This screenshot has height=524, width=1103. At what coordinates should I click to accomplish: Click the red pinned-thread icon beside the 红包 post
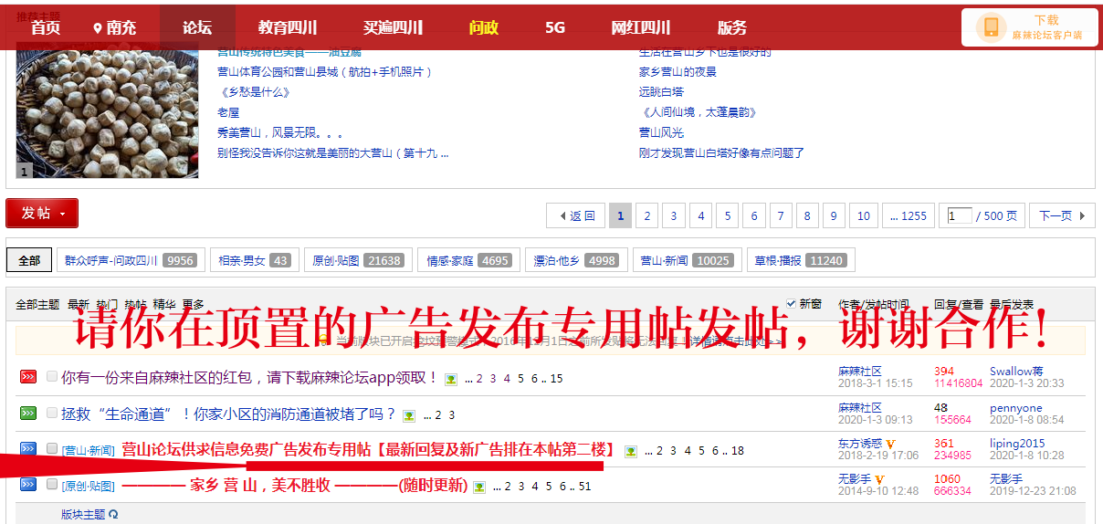(x=28, y=376)
